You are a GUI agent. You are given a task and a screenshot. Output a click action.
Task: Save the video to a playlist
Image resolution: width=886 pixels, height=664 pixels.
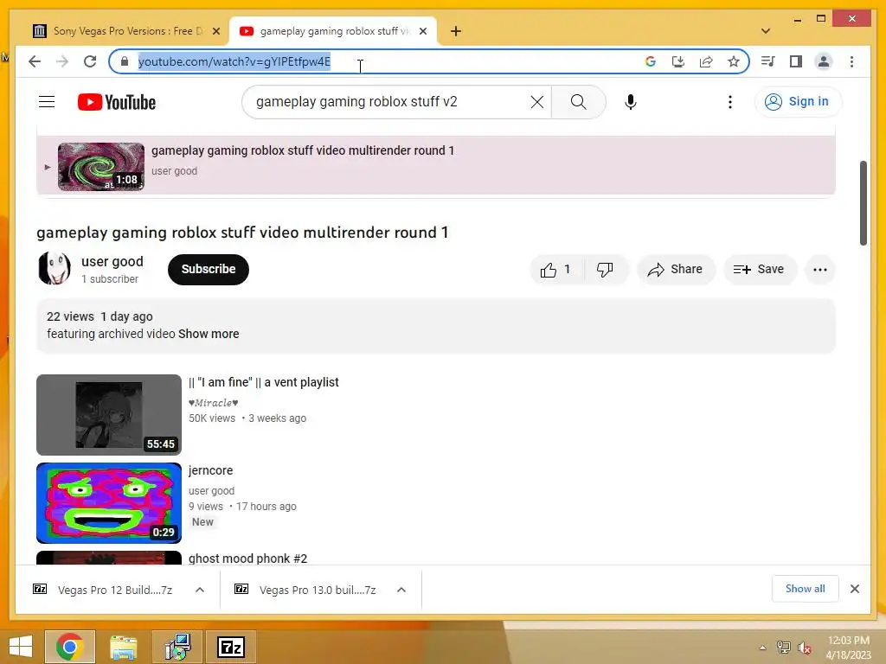coord(760,270)
